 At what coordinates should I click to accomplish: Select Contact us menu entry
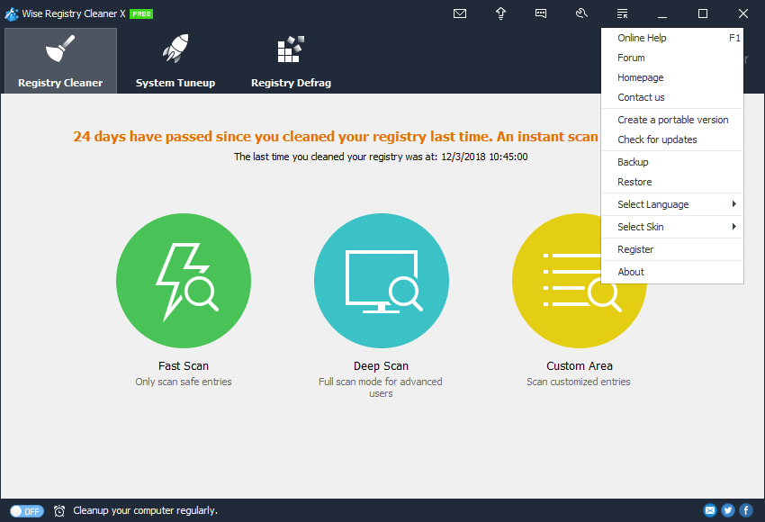click(672, 97)
